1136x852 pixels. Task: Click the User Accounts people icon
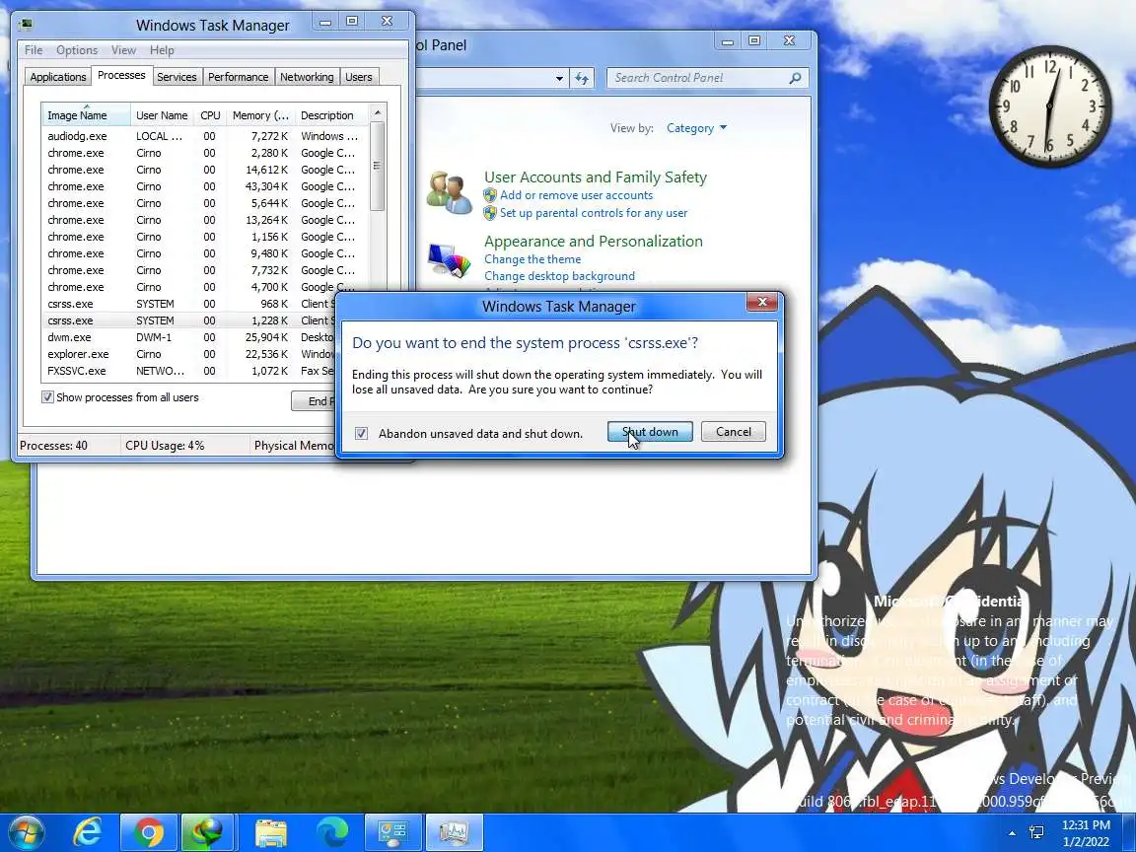pos(450,192)
